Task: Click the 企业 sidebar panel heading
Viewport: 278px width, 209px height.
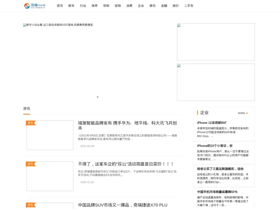Action: 204,113
